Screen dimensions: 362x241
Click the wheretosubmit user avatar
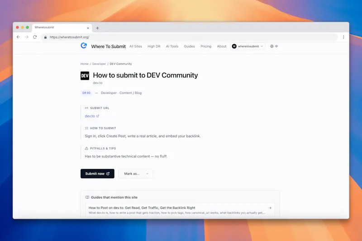[234, 46]
